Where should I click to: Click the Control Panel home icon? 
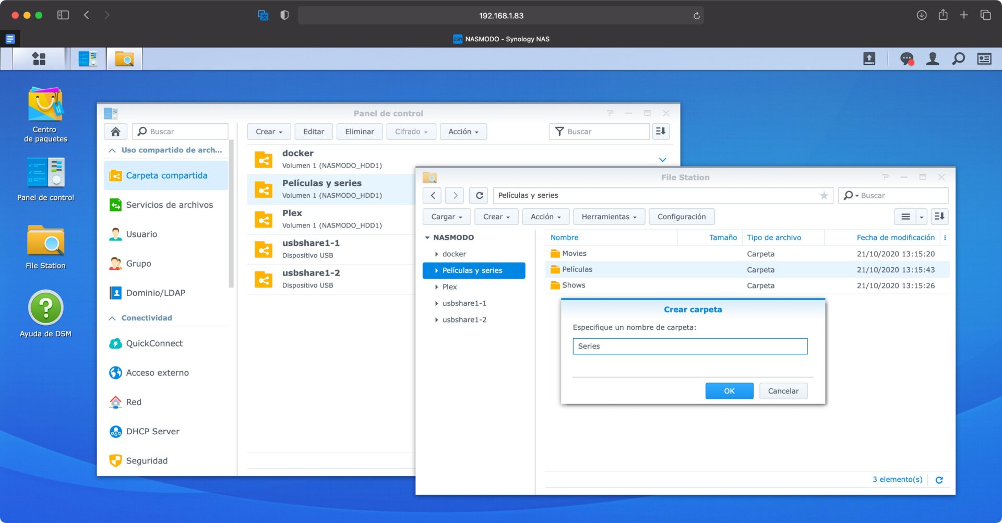click(x=116, y=132)
